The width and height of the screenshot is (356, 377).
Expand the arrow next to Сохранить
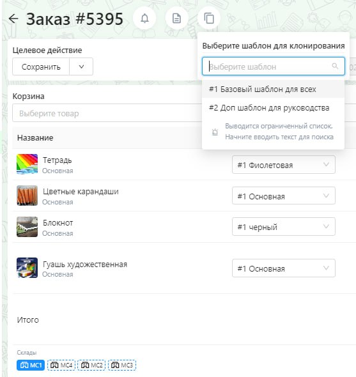(81, 66)
